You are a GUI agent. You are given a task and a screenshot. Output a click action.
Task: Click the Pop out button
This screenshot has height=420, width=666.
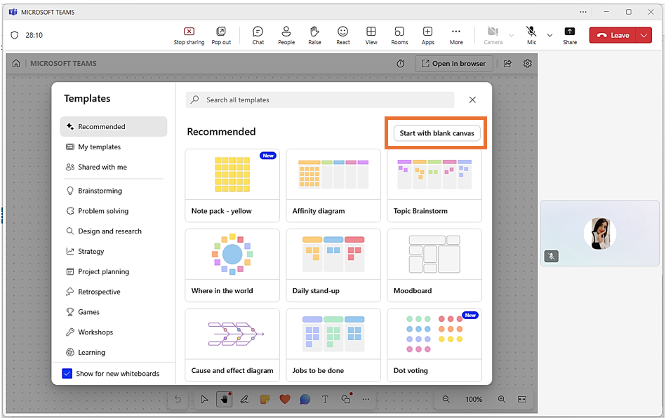click(221, 35)
